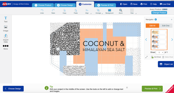
Task: Redo the last undone action
Action: [x=53, y=11]
